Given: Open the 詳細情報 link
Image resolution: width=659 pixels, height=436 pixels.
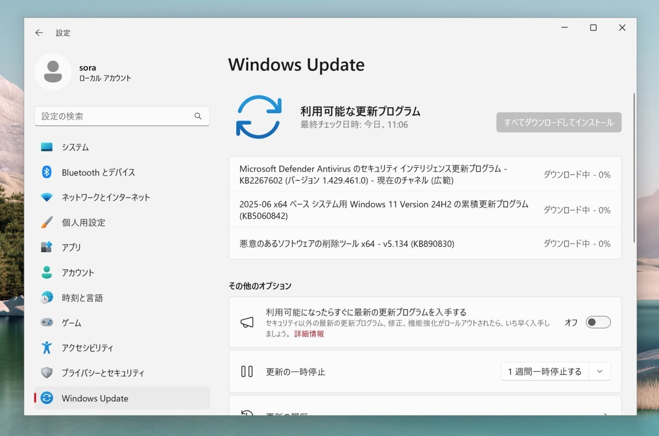Looking at the screenshot, I should [309, 334].
